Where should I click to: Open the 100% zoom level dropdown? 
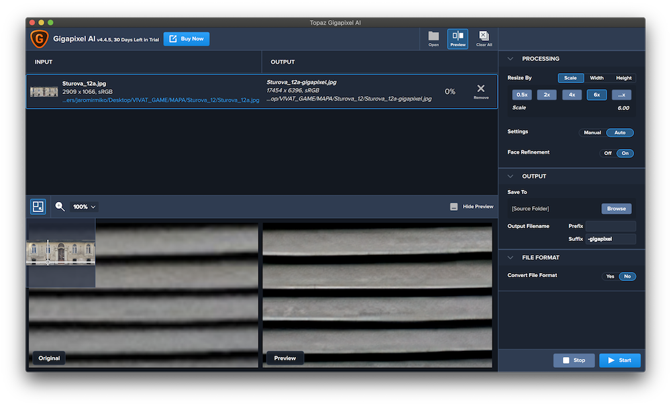(x=85, y=207)
